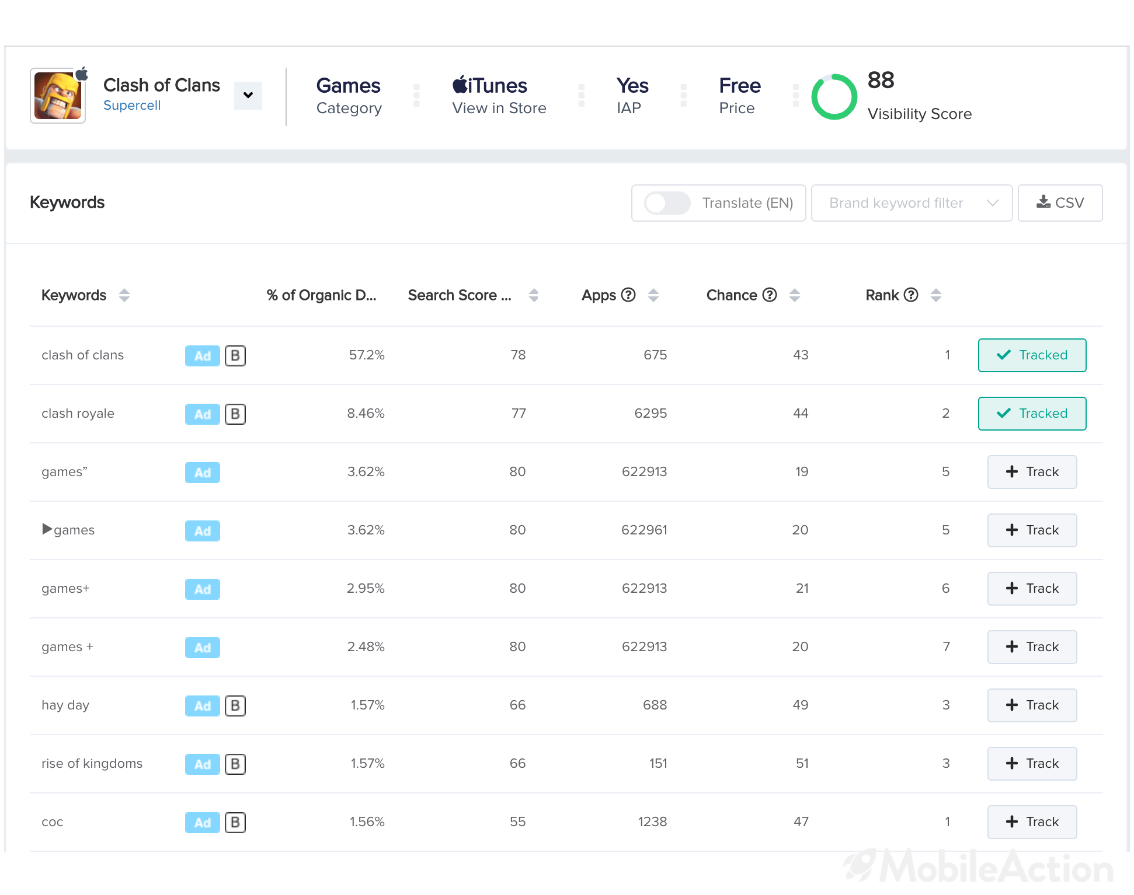Open the app selector dropdown arrow

coord(248,95)
